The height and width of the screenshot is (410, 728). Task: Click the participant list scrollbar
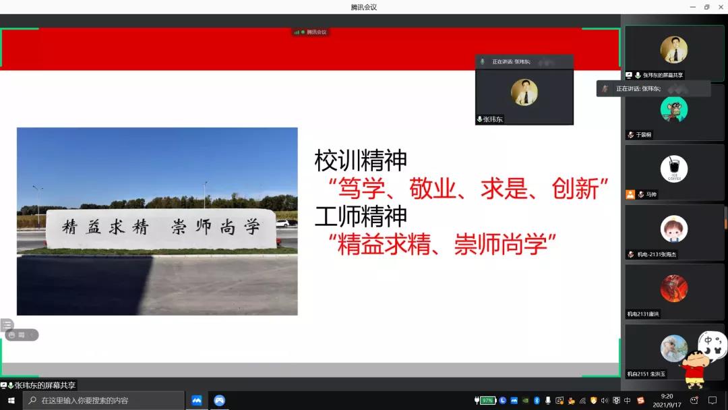[x=725, y=217]
